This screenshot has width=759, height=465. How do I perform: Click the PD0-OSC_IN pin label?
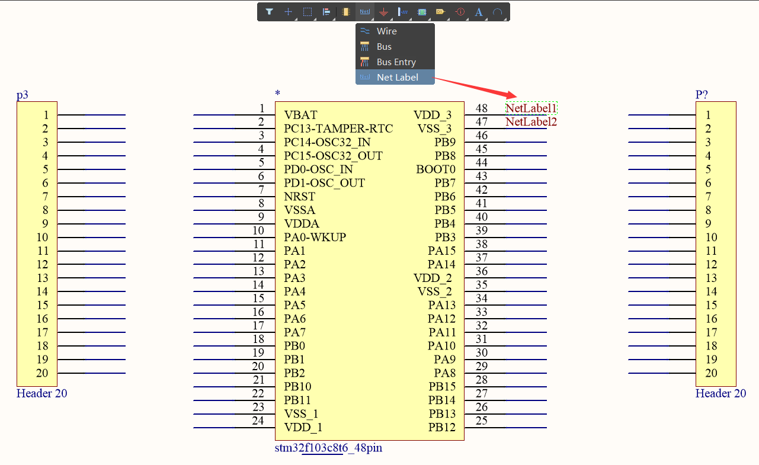tap(319, 169)
